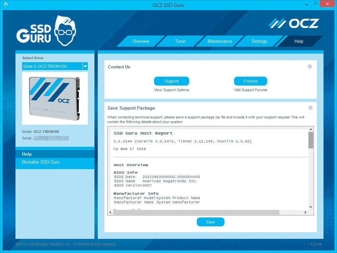The height and width of the screenshot is (253, 337).
Task: Open the Tuner tab
Action: click(180, 41)
